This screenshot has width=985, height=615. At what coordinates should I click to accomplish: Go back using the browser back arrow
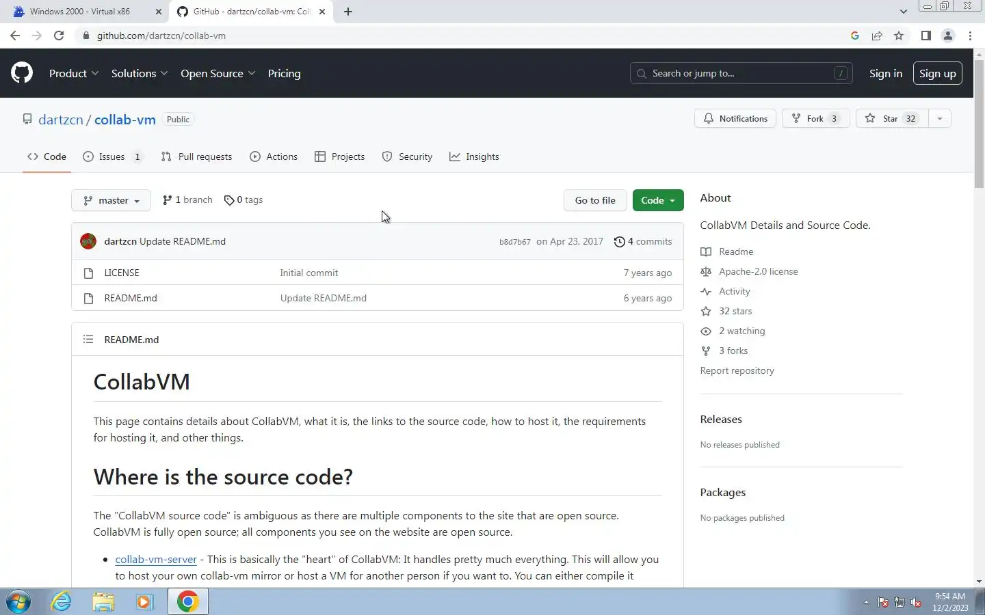point(15,36)
